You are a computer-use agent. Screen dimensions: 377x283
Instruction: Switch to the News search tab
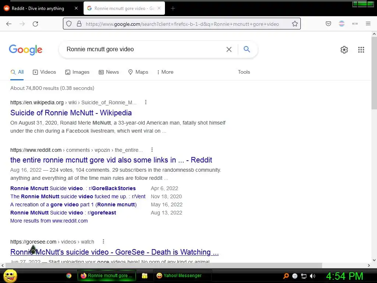109,72
